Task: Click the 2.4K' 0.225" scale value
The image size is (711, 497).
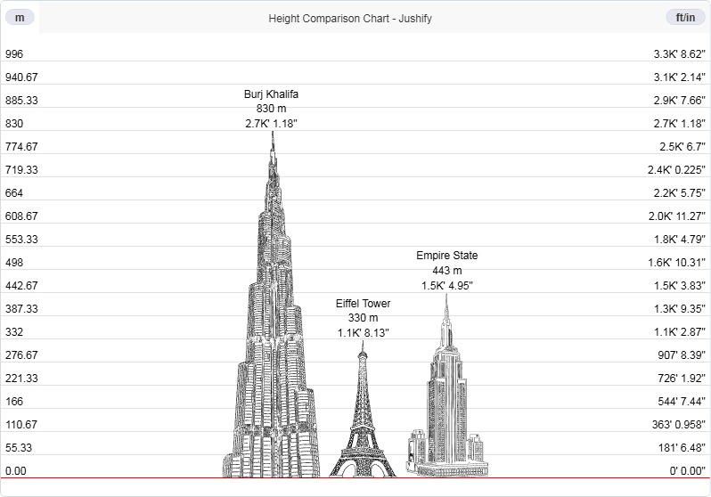Action: 676,169
